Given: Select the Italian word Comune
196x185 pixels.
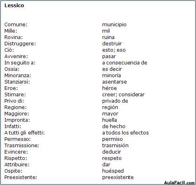Looking at the screenshot, I should (x=16, y=25).
